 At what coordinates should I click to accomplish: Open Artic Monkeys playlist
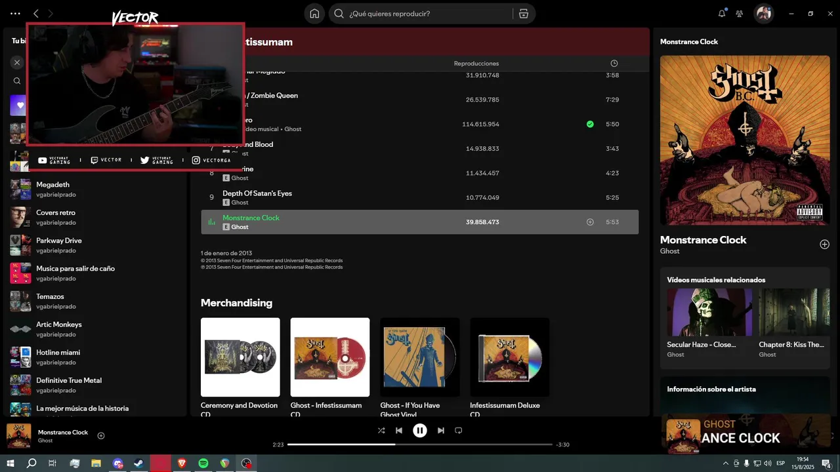(96, 329)
